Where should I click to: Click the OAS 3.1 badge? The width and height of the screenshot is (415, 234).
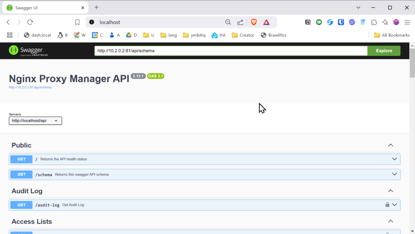pos(156,76)
